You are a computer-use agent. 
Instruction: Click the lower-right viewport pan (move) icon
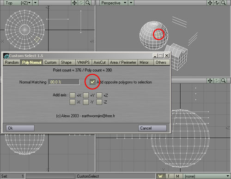(210, 81)
